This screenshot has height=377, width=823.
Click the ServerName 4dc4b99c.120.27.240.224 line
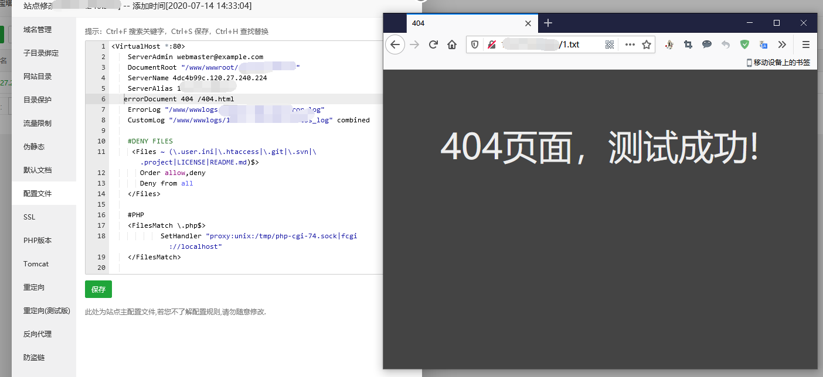[197, 78]
